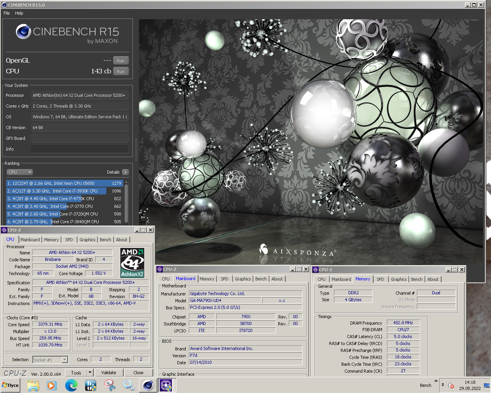Viewport: 491px width, 393px height.
Task: Launch the Snipping Tool scissors icon
Action: (110, 385)
